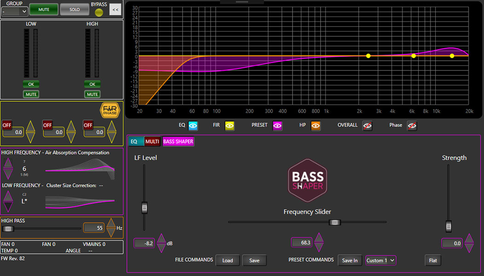Toggle the EQ curve visibility eye

tap(193, 126)
